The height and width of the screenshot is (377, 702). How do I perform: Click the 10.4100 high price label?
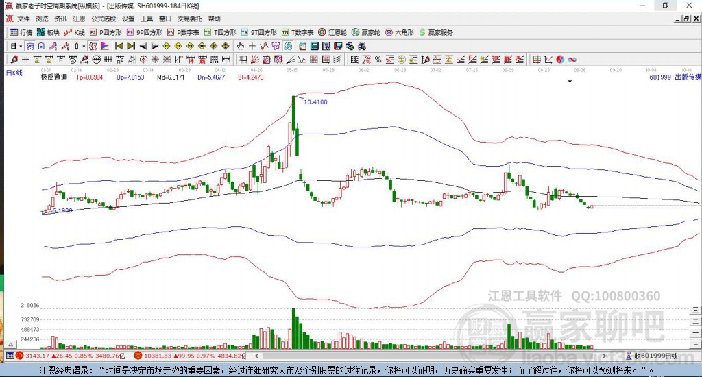(x=315, y=102)
